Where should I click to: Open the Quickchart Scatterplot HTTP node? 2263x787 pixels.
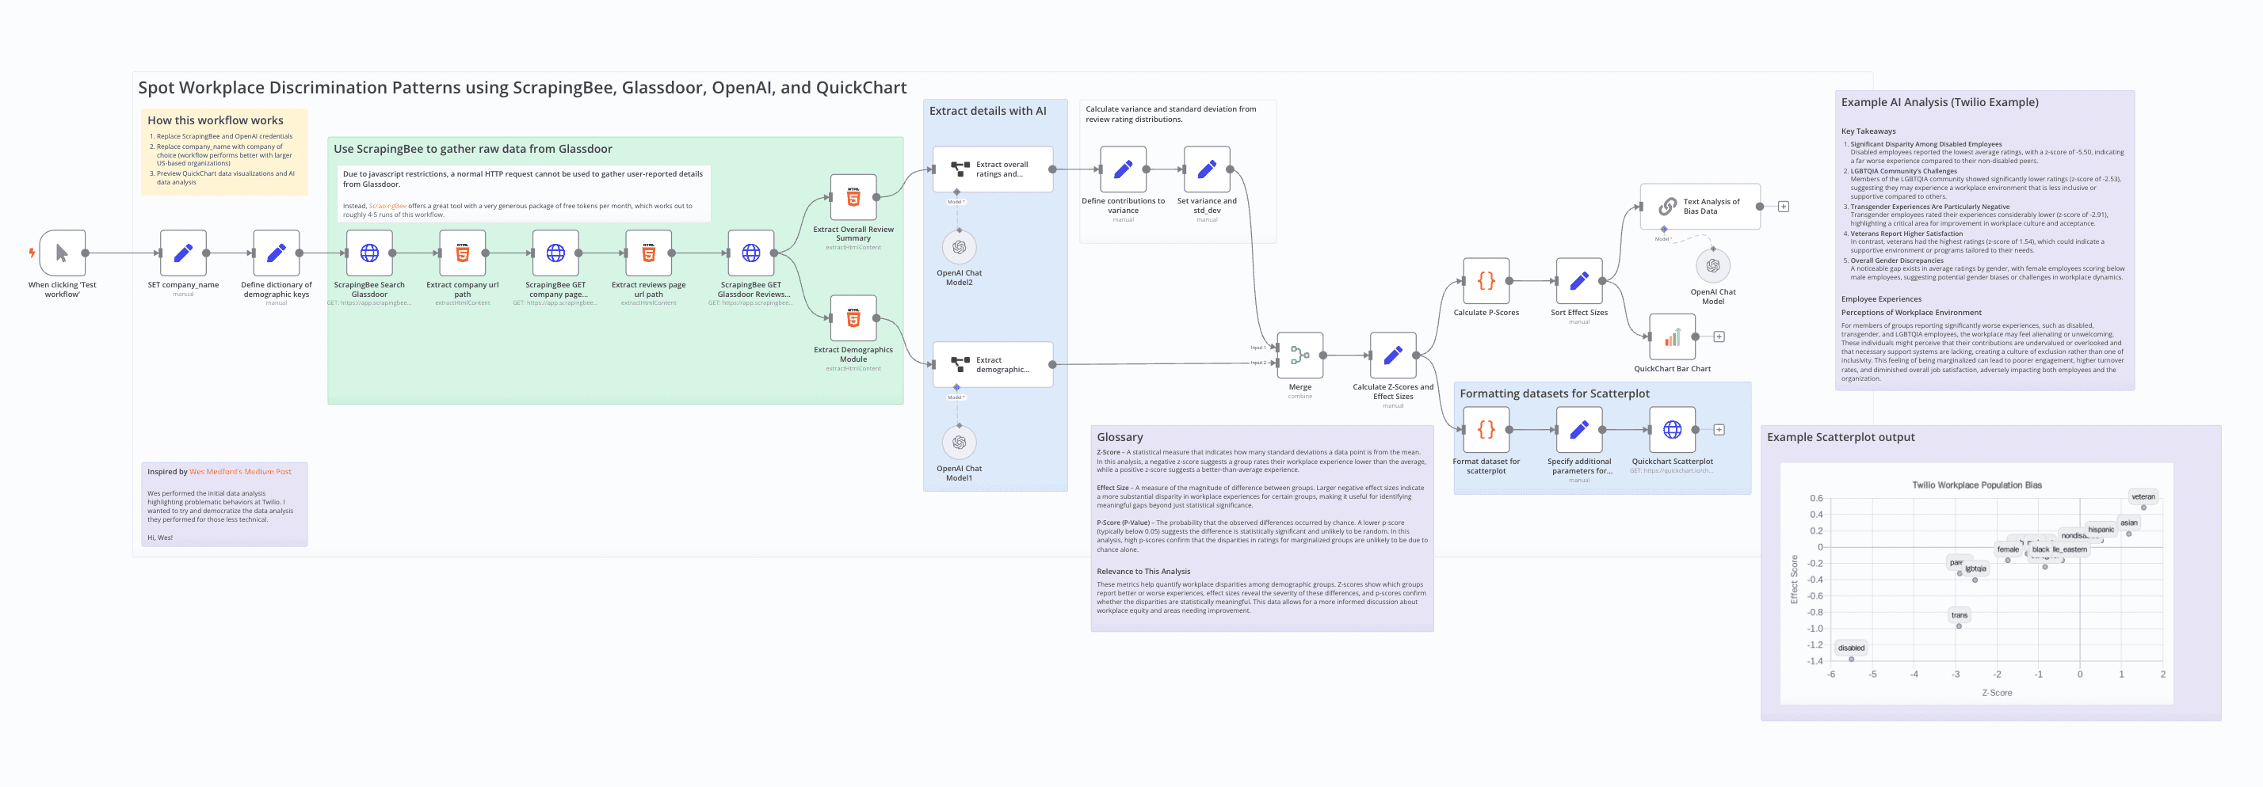pyautogui.click(x=1673, y=430)
